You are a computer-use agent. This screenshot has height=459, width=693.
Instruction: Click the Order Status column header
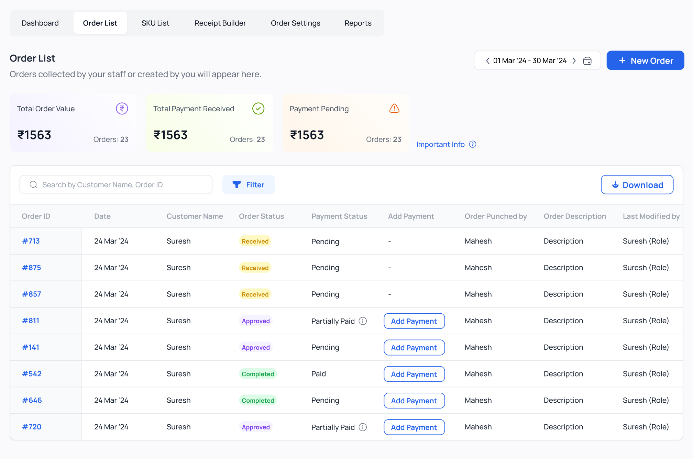click(x=261, y=216)
